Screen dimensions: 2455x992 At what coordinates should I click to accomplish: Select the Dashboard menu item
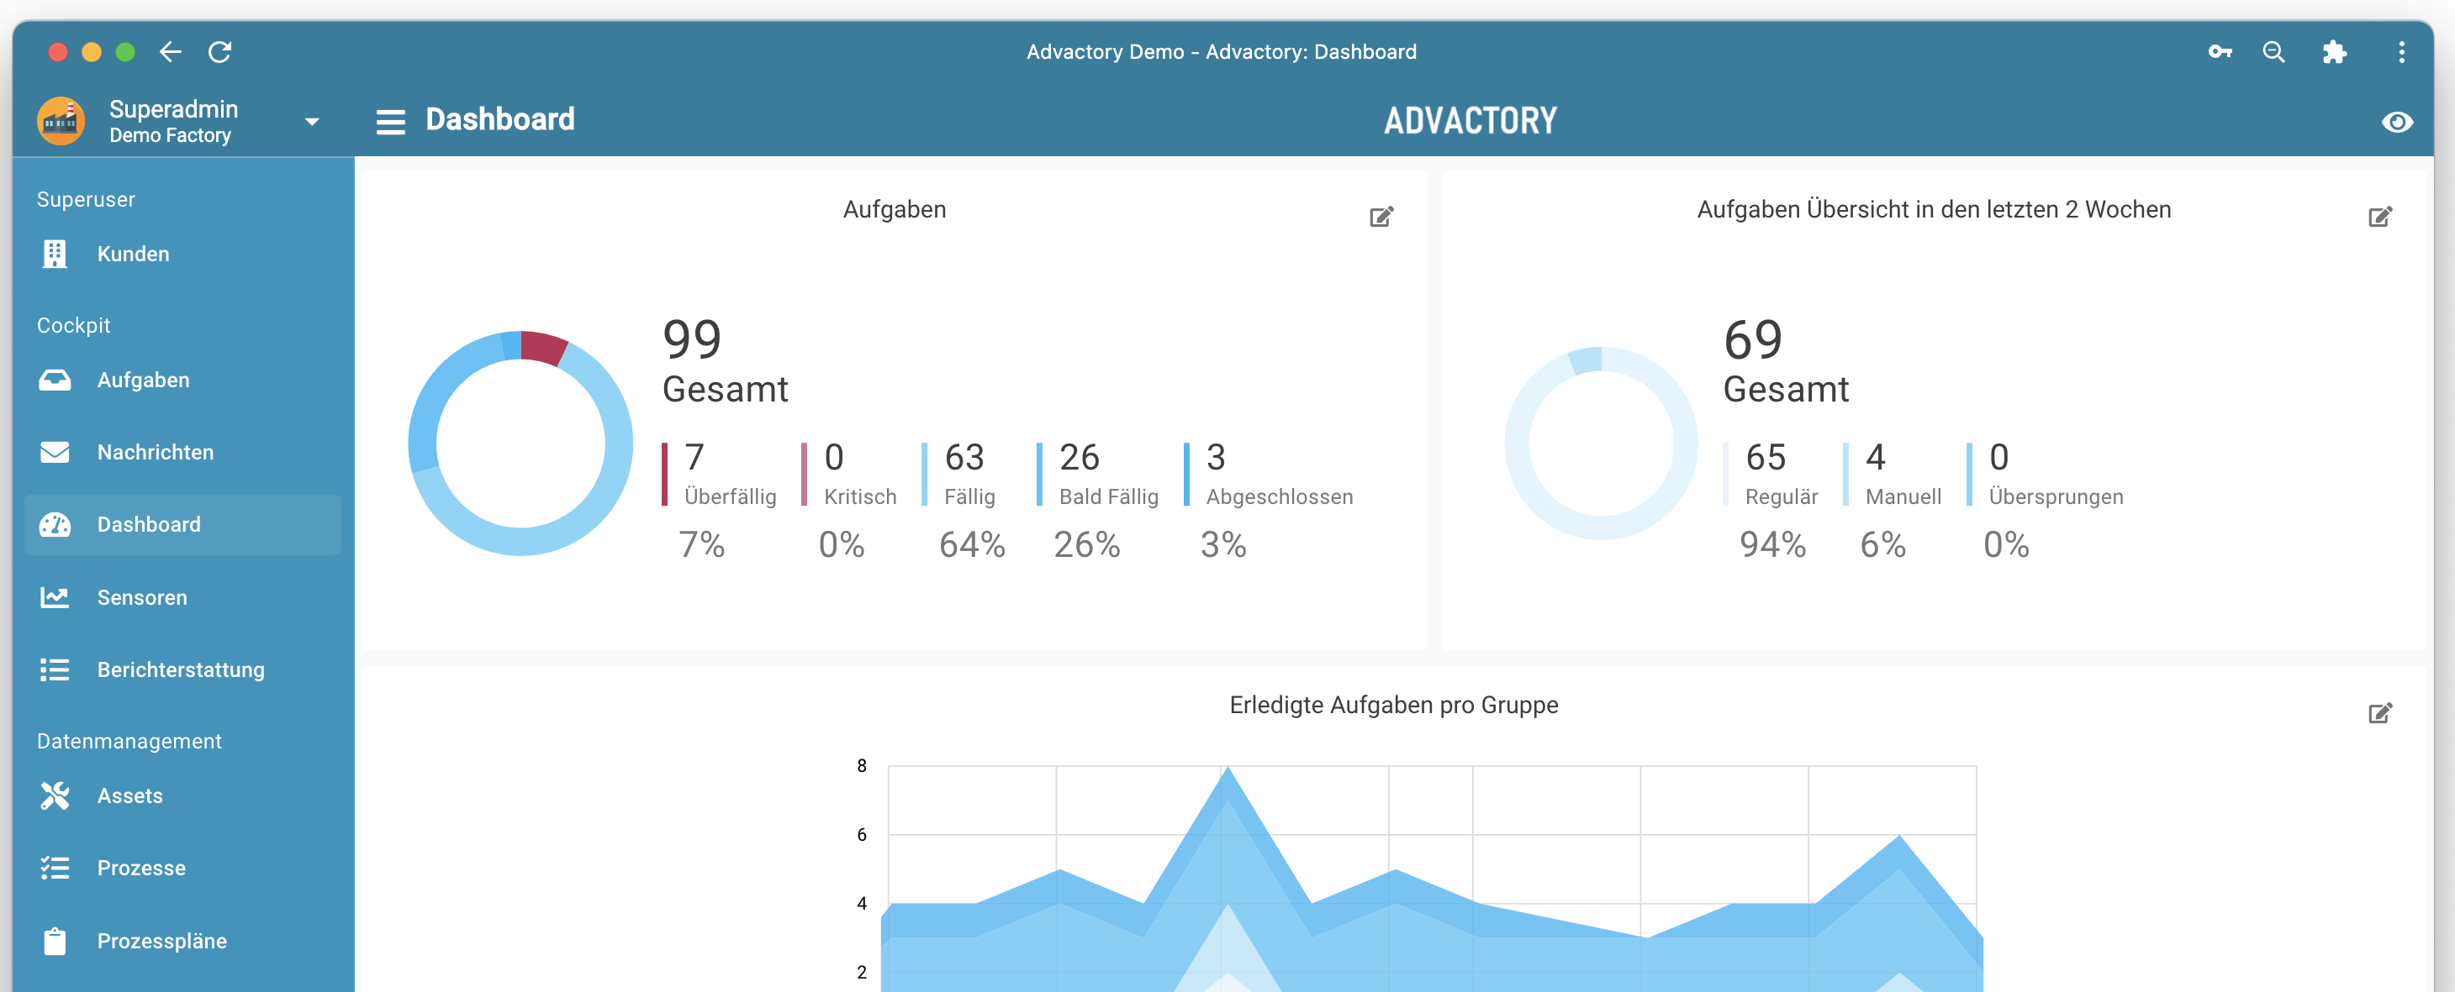[183, 525]
